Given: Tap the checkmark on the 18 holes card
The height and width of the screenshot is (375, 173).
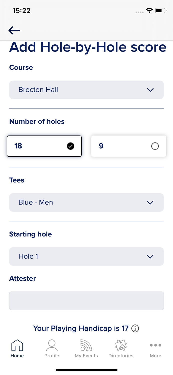Looking at the screenshot, I should click(71, 146).
